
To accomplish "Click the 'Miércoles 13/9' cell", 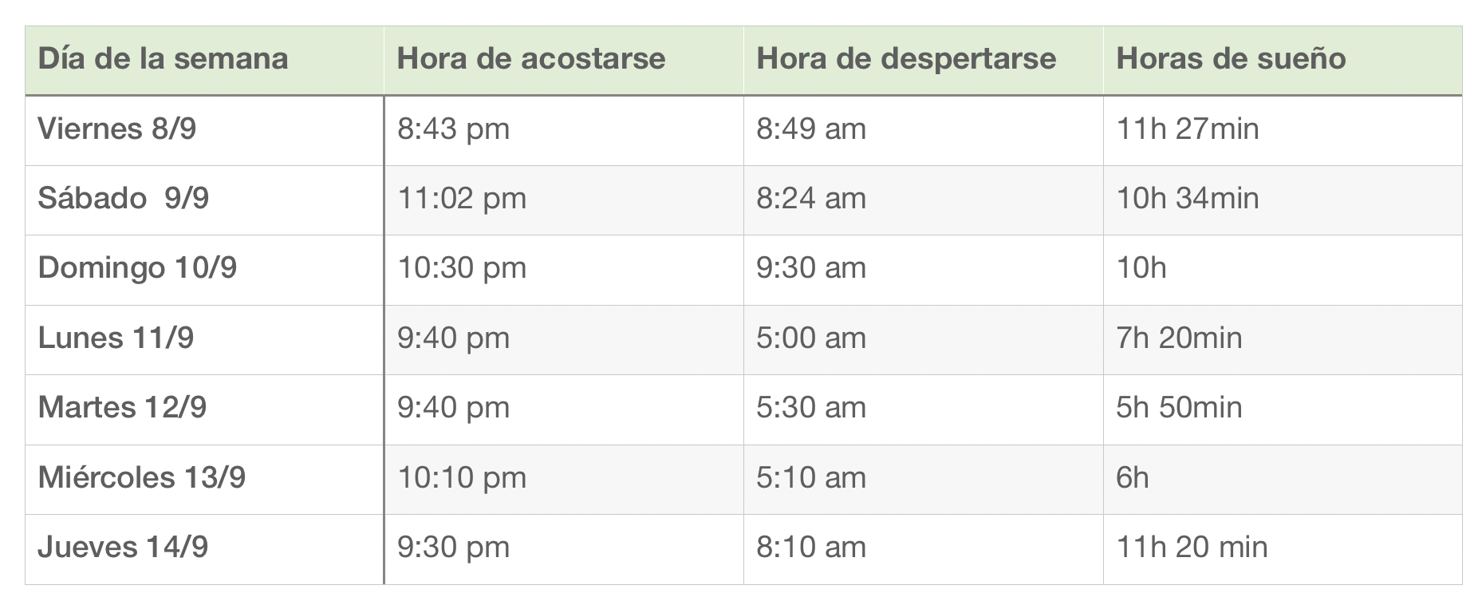I will [142, 478].
